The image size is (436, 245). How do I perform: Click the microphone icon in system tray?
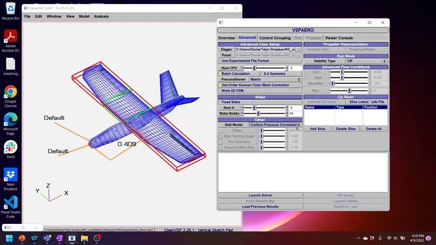pos(380,238)
